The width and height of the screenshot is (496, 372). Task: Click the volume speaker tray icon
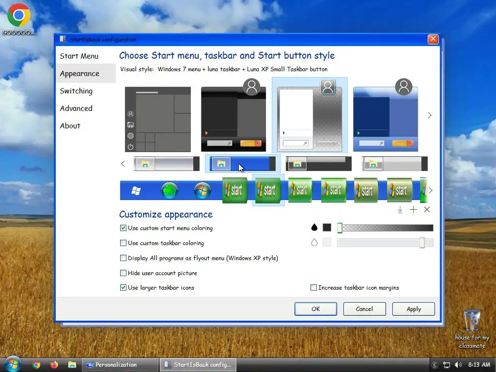click(x=458, y=365)
